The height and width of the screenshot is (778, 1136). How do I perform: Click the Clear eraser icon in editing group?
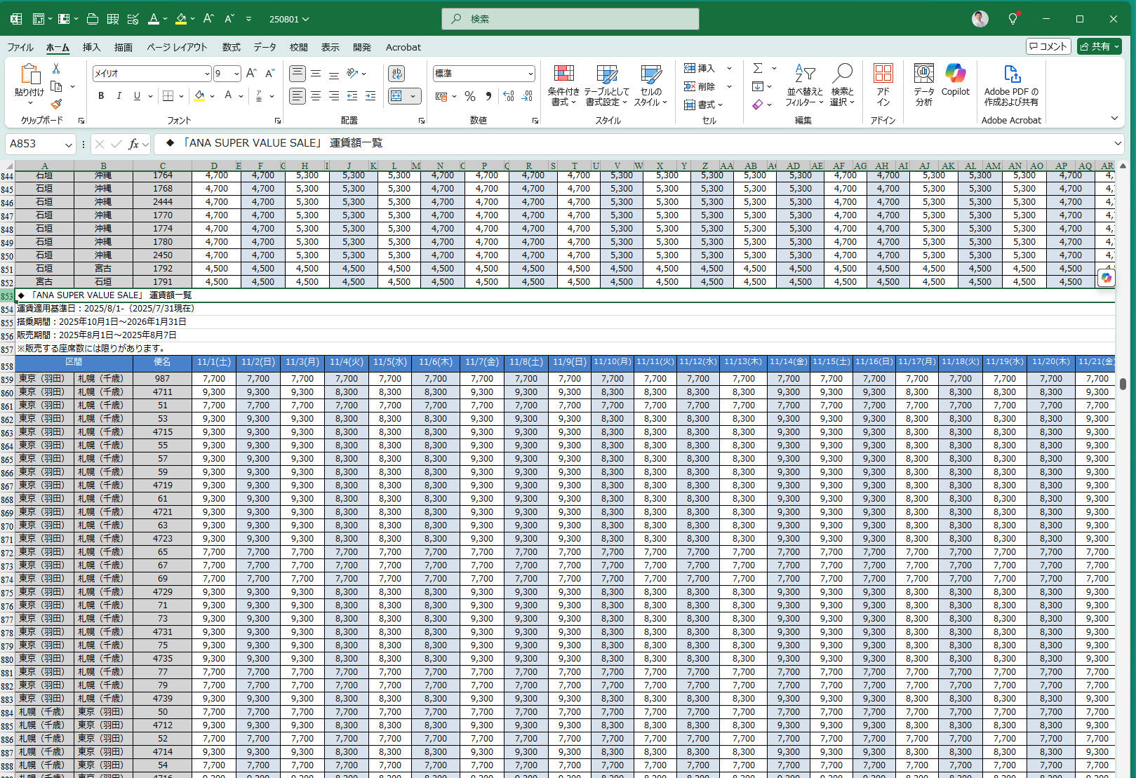coord(758,105)
